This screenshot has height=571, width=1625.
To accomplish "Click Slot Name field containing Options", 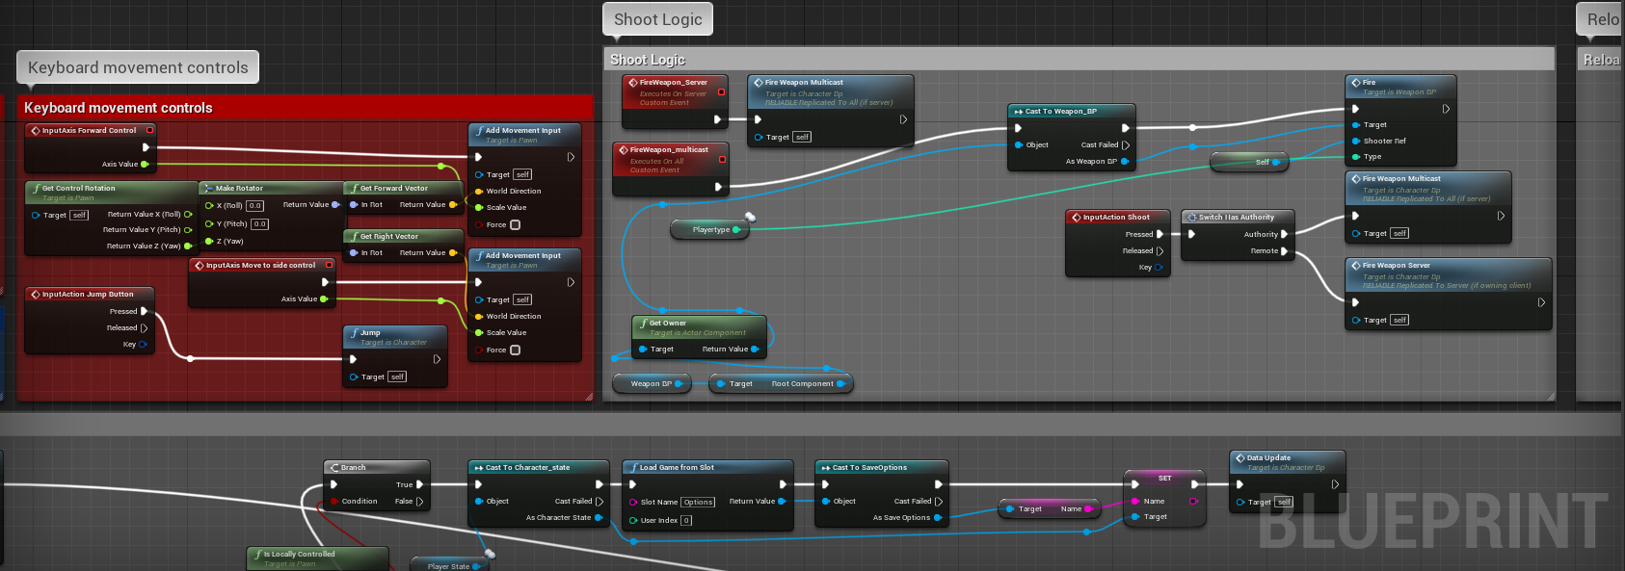I will coord(698,502).
